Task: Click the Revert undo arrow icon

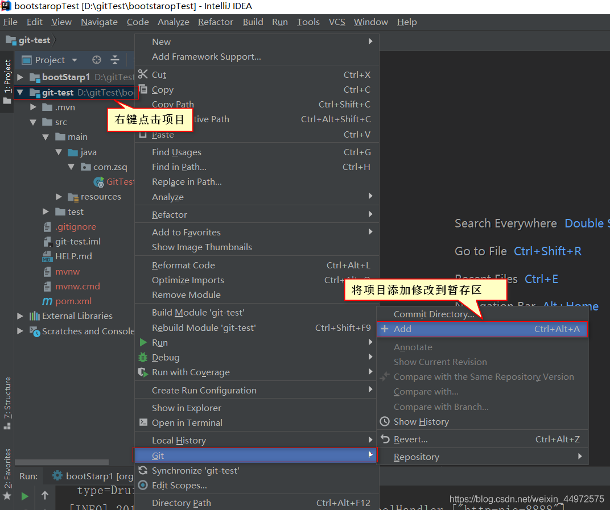Action: coord(385,439)
